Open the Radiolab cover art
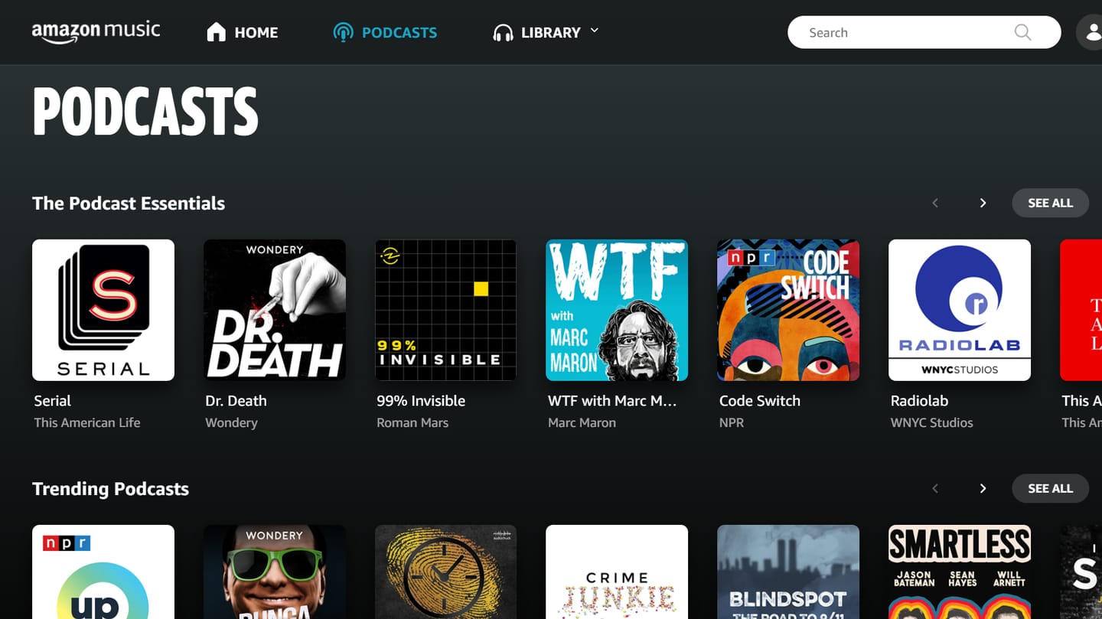Viewport: 1102px width, 619px height. point(960,310)
